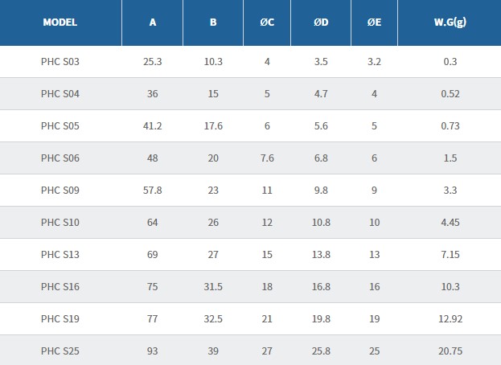Screen dimensions: 501x365
Task: Select model PHC S09
Action: click(60, 190)
